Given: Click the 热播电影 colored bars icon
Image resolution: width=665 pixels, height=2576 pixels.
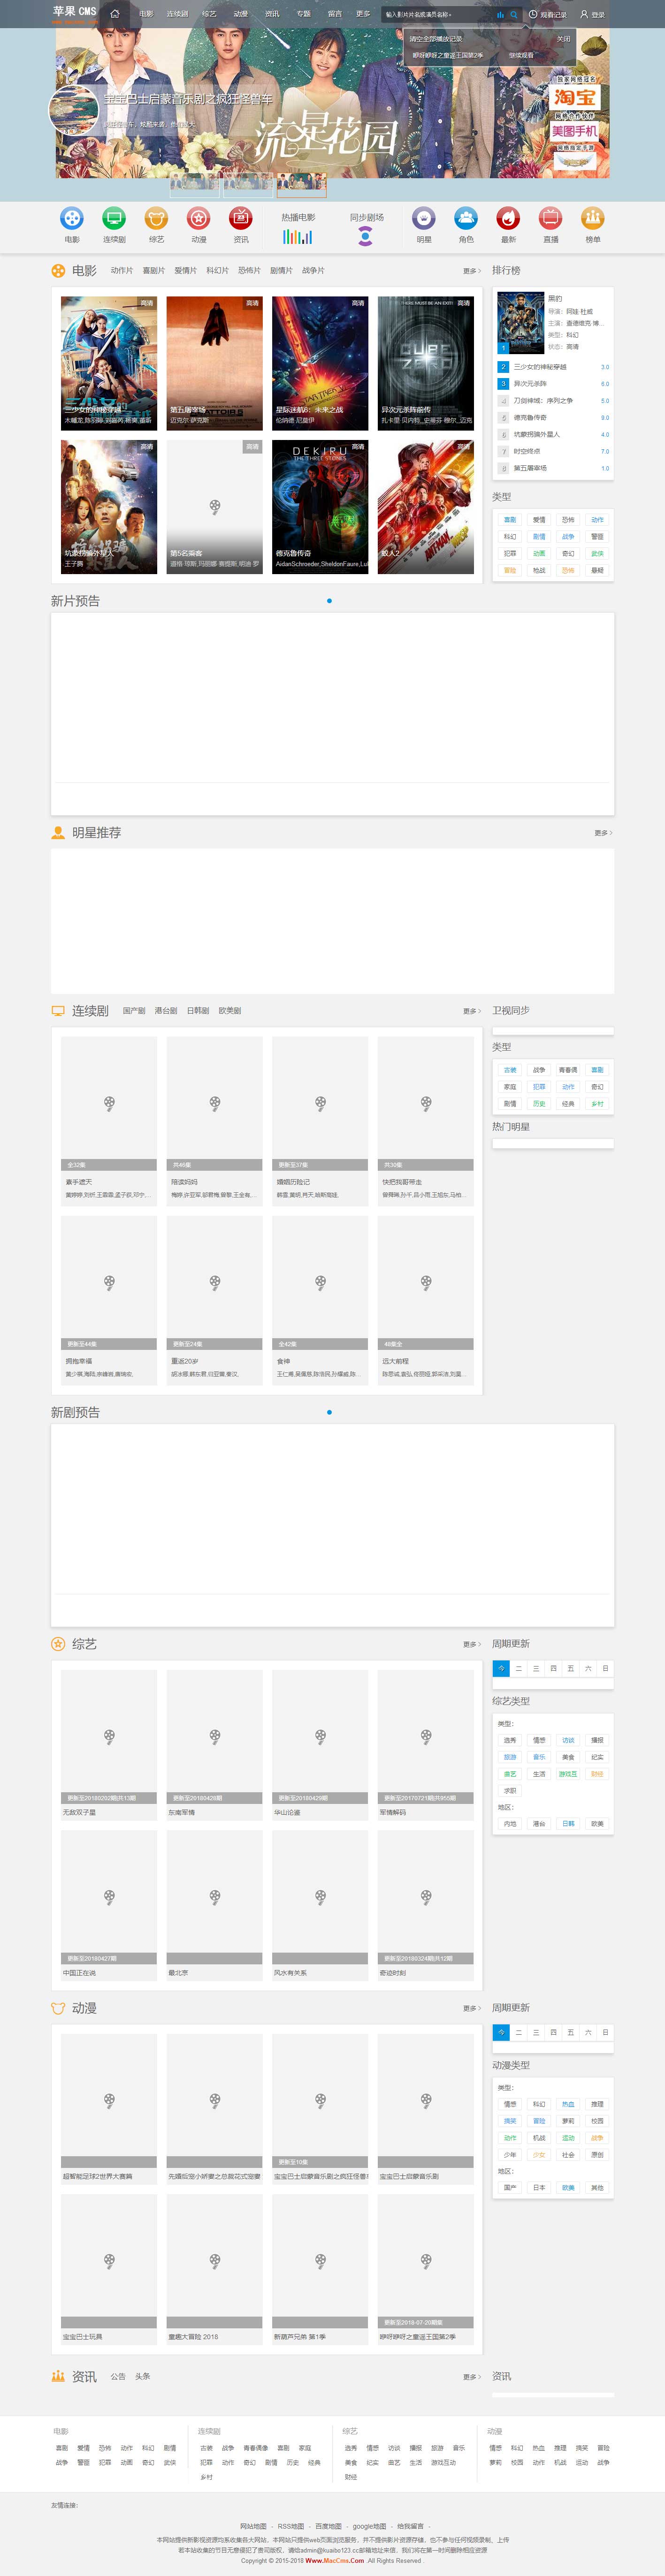Looking at the screenshot, I should (x=297, y=237).
